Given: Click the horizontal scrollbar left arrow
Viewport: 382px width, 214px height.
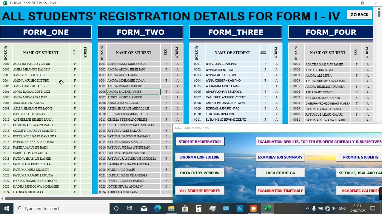Looking at the screenshot, I should (2, 199).
